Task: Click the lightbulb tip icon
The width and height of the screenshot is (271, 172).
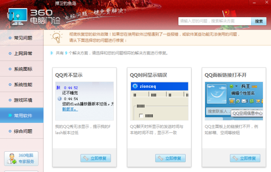Action: (x=56, y=37)
